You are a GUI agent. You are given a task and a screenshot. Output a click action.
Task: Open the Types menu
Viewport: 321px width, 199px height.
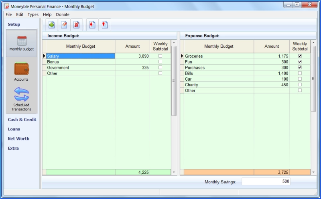click(33, 14)
